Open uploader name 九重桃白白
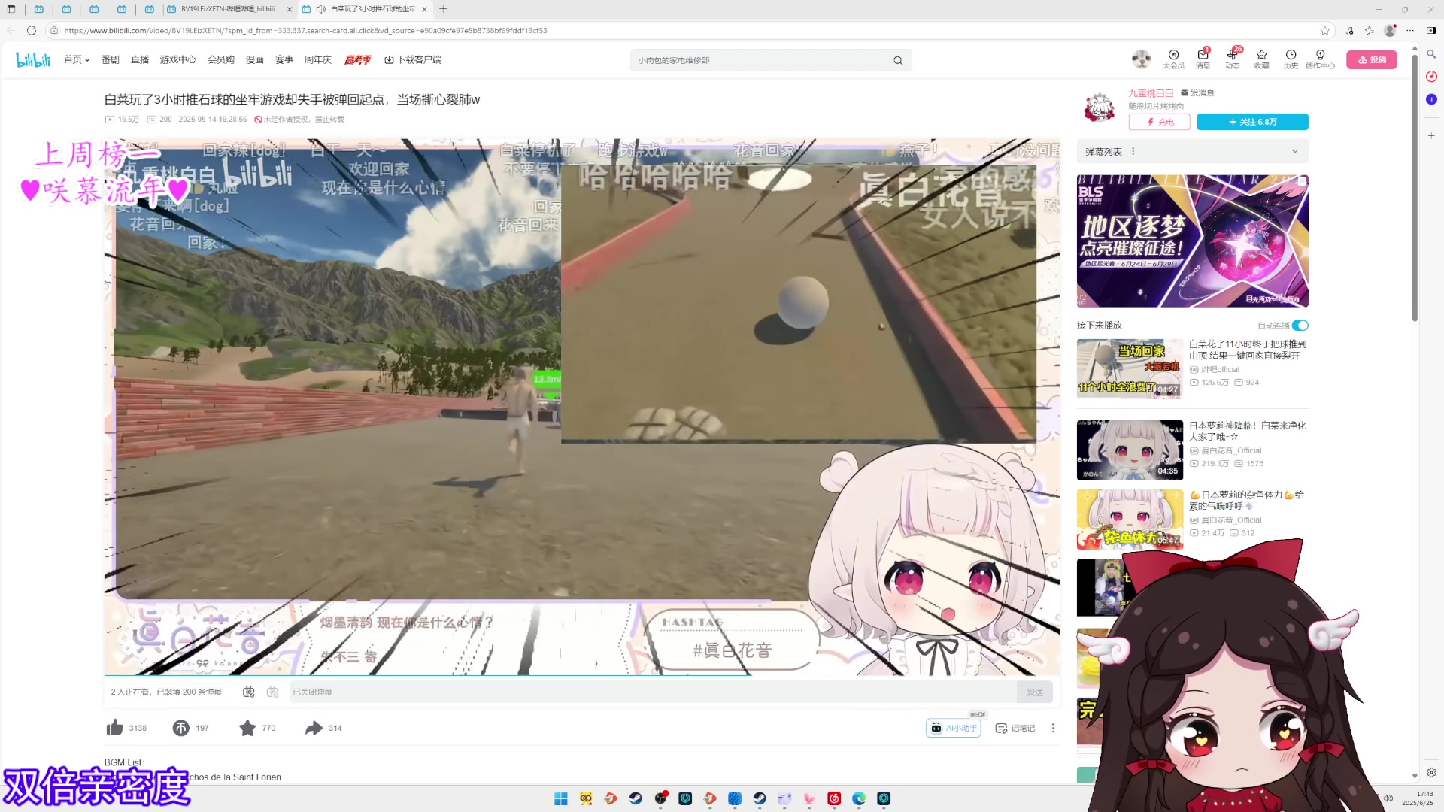This screenshot has width=1444, height=812. pyautogui.click(x=1151, y=93)
